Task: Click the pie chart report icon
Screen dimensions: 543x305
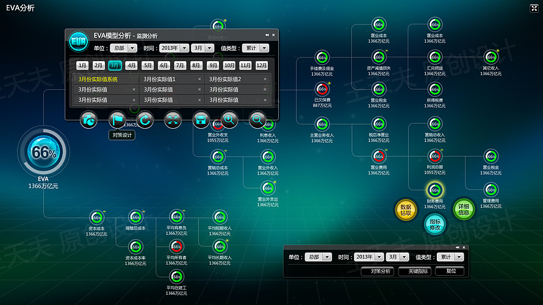Action: [x=89, y=120]
